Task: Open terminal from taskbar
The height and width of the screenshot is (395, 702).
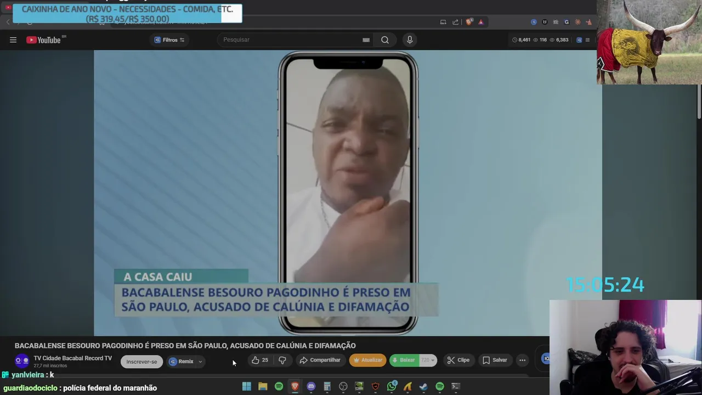Action: (456, 386)
